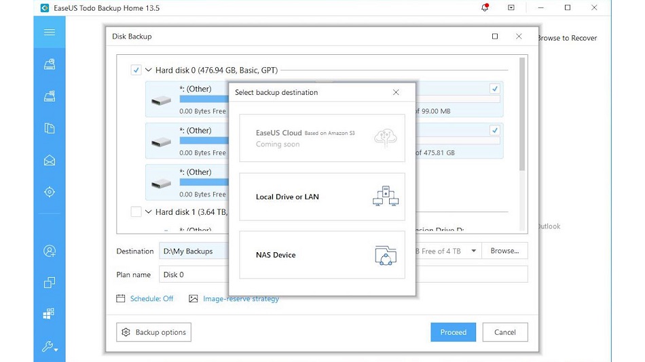Click the 'Select backup destination' title text
This screenshot has height=362, width=645.
(x=276, y=92)
